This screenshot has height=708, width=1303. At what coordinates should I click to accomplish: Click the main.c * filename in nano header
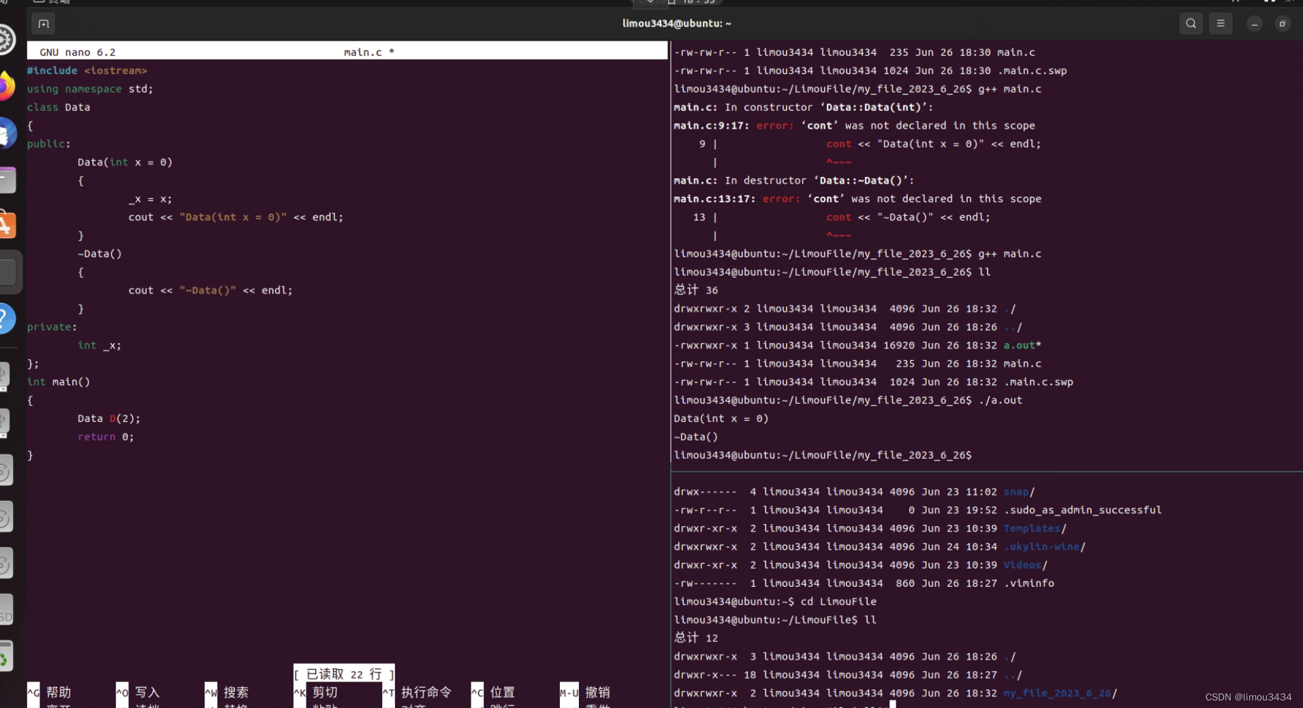[x=369, y=52]
